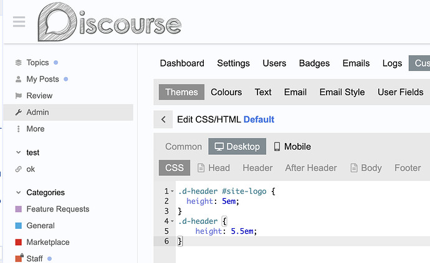Click the Review flag icon
Image resolution: width=430 pixels, height=263 pixels.
pos(18,96)
